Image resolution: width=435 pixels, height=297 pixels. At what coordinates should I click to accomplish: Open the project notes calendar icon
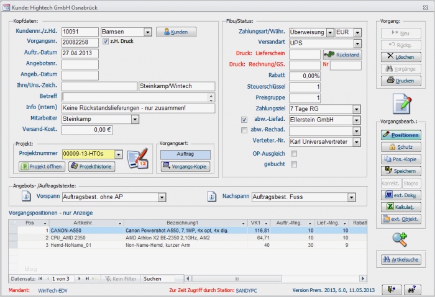pos(137,159)
